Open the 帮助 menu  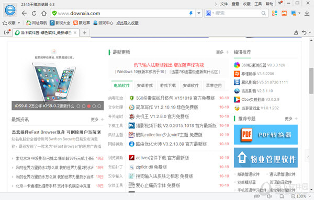pyautogui.click(x=270, y=4)
